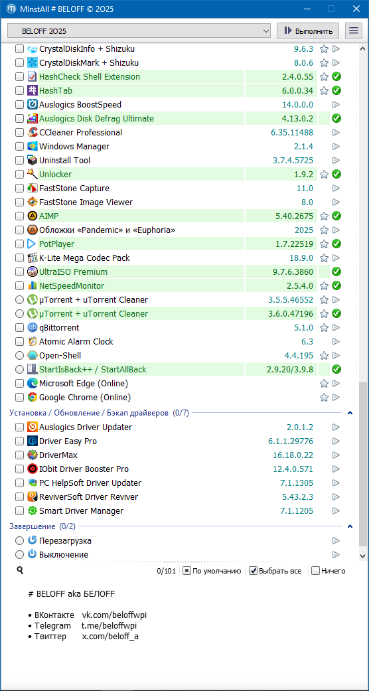Click the AIMP player icon

32,216
